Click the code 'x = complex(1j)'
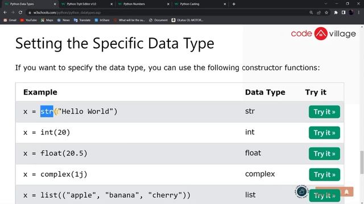This screenshot has height=204, width=364. [x=55, y=174]
